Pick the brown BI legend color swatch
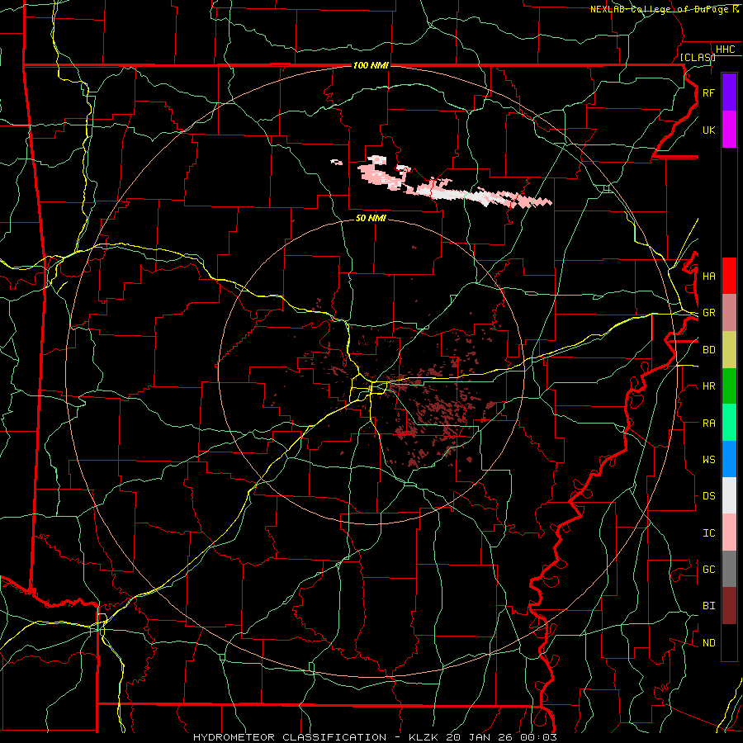 [x=729, y=606]
